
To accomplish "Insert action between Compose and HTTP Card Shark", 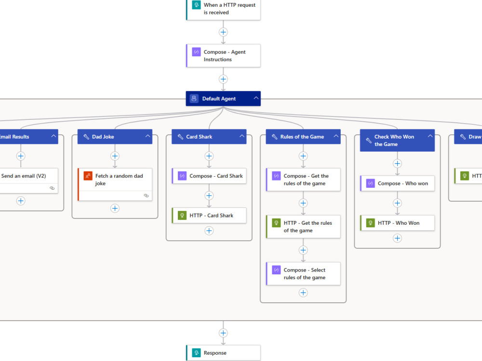I will 209,195.
